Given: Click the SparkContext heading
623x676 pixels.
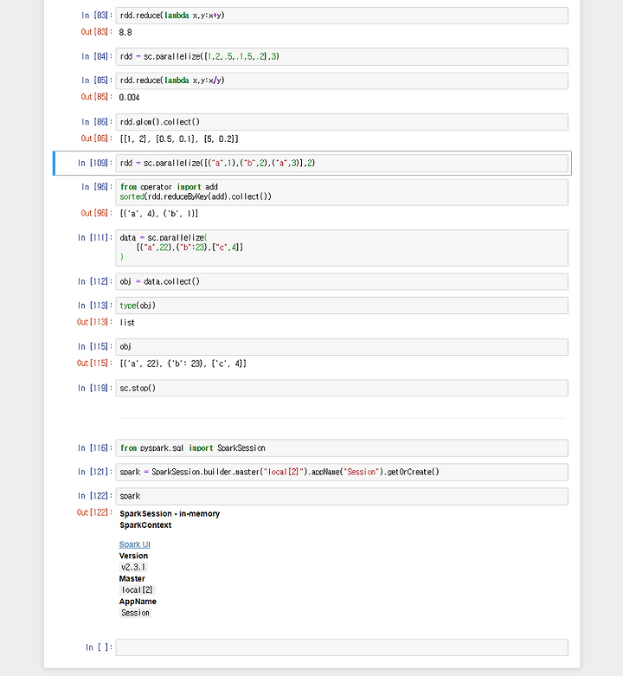Looking at the screenshot, I should pyautogui.click(x=145, y=525).
